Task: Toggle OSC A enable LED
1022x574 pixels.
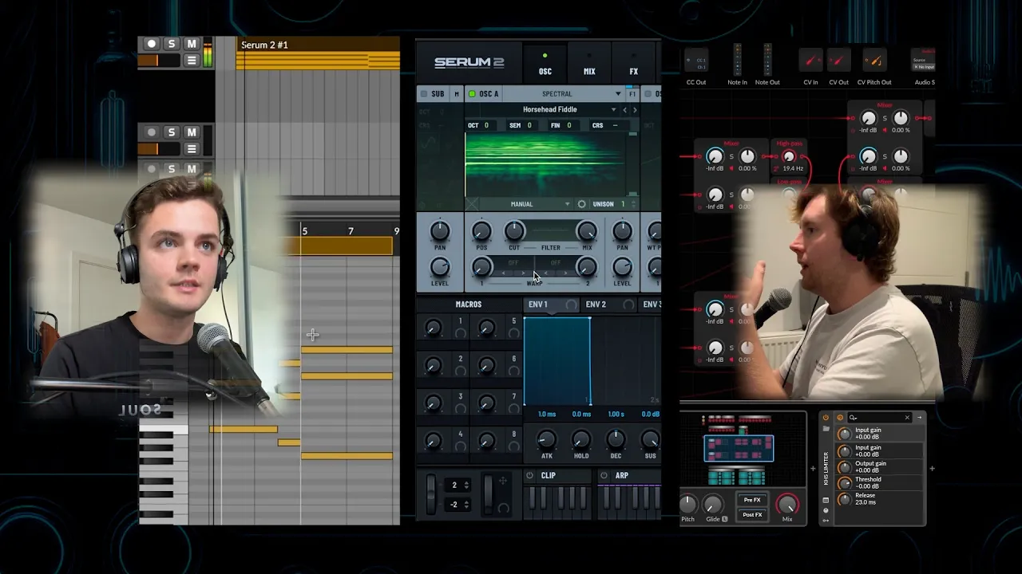Action: [472, 94]
